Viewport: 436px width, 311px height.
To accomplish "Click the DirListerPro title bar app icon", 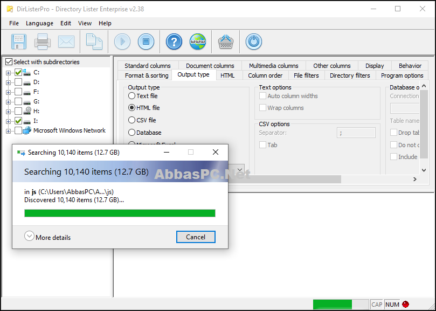I will click(10, 9).
